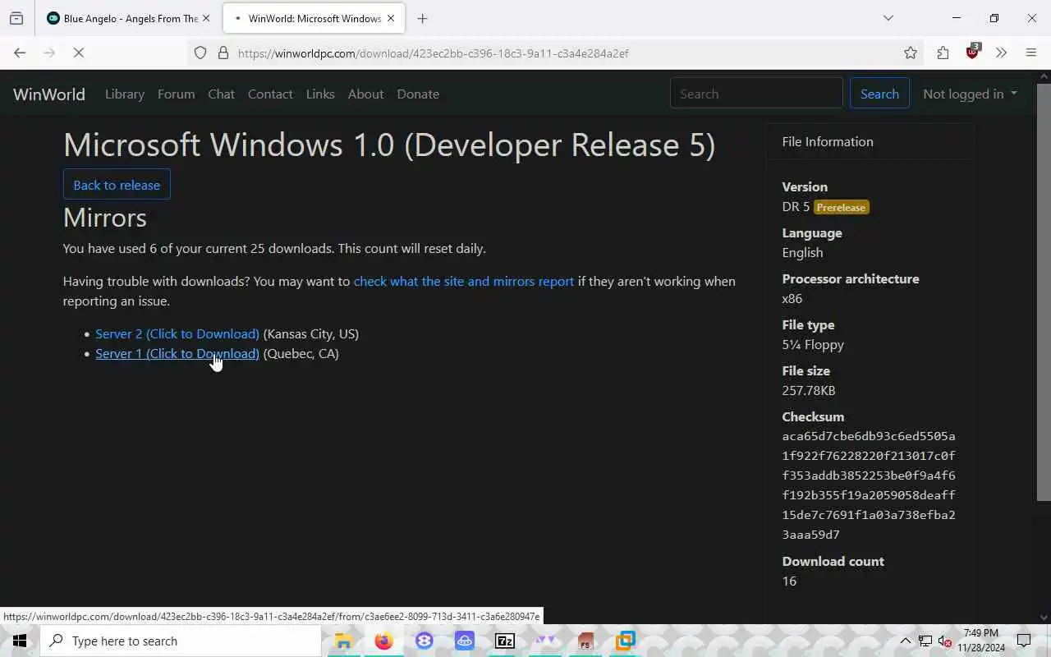Open VMware from the taskbar
Viewport: 1051px width, 657px height.
pos(626,641)
